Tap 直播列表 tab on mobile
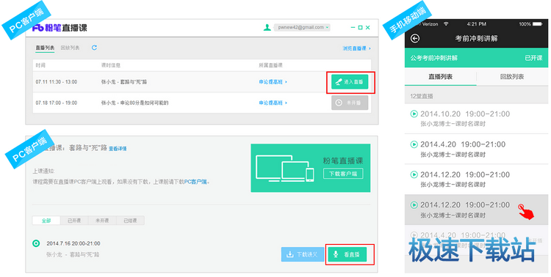Screen dimensions: 551x277 [440, 77]
